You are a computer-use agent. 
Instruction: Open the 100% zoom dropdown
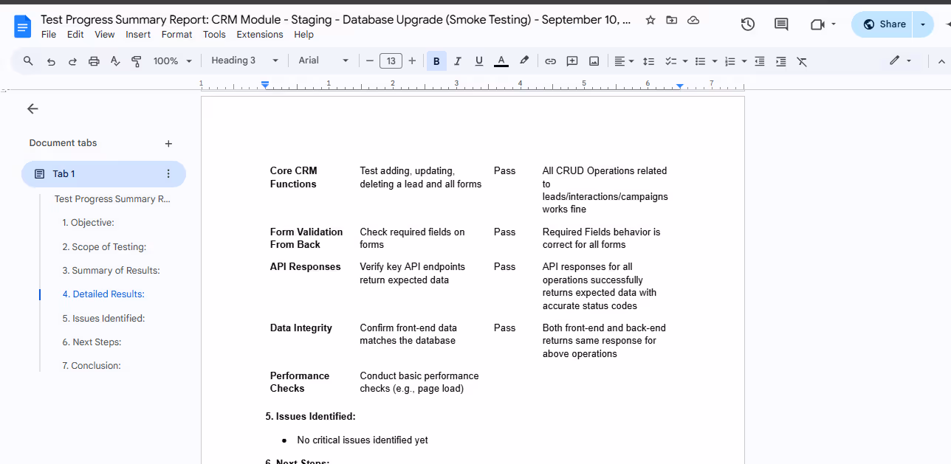[x=172, y=61]
